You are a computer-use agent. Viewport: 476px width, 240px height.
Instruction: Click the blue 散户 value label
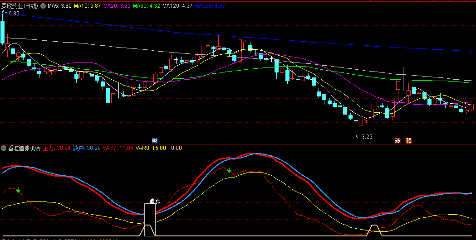[x=86, y=148]
